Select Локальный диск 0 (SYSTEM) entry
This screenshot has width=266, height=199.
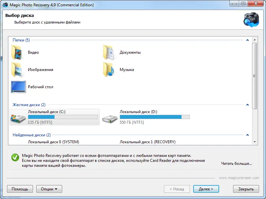click(54, 142)
